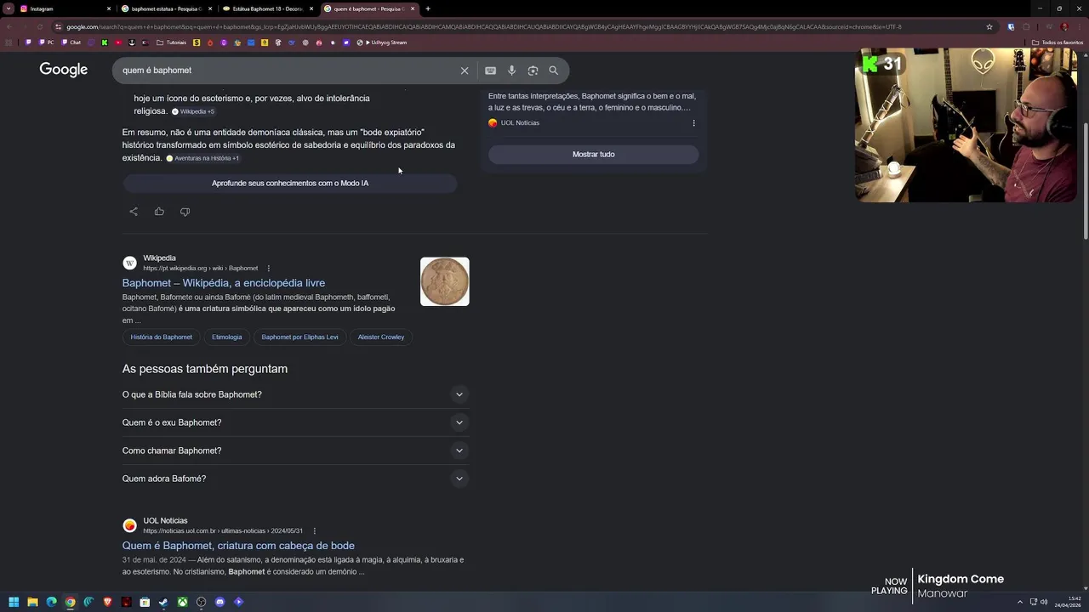Open the Kick bookmark icon

(105, 42)
